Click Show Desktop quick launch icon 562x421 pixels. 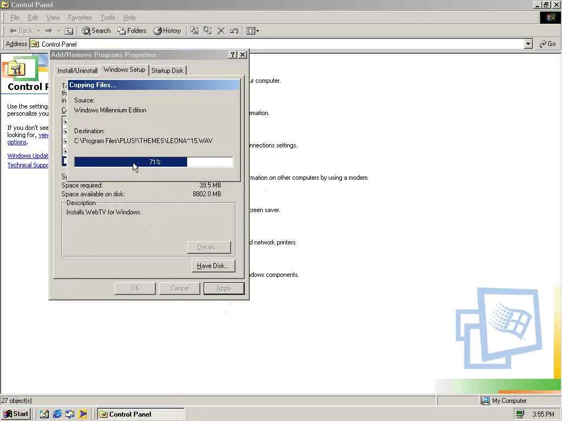coord(44,414)
